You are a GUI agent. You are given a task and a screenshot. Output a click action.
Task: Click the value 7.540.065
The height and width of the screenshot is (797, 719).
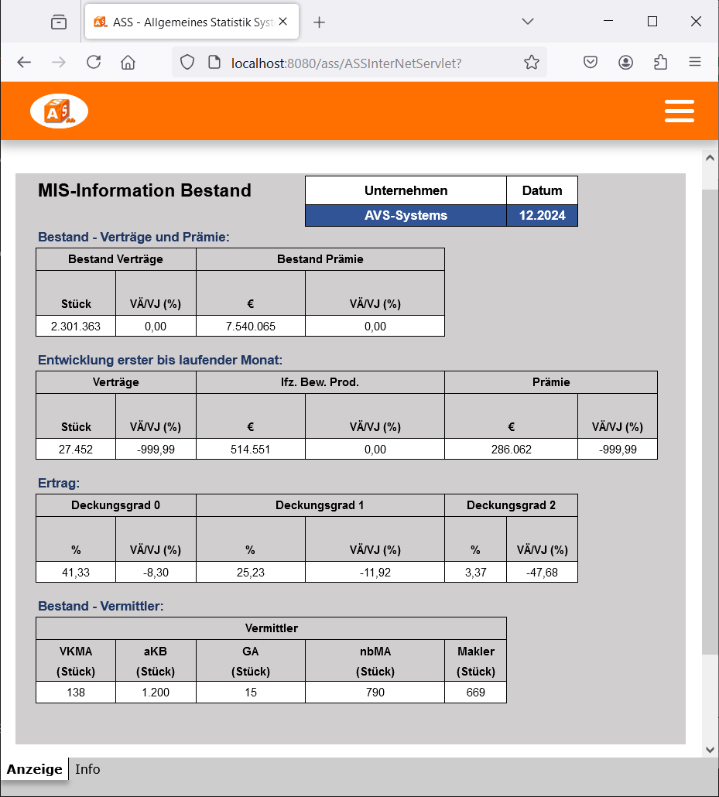pos(251,327)
